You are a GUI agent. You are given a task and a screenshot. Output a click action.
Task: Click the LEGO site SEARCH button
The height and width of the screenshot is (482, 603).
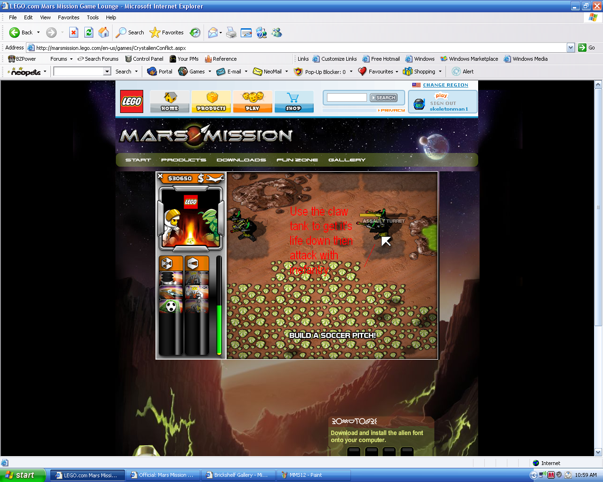383,97
